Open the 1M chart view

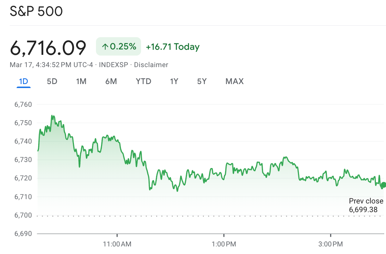click(81, 81)
